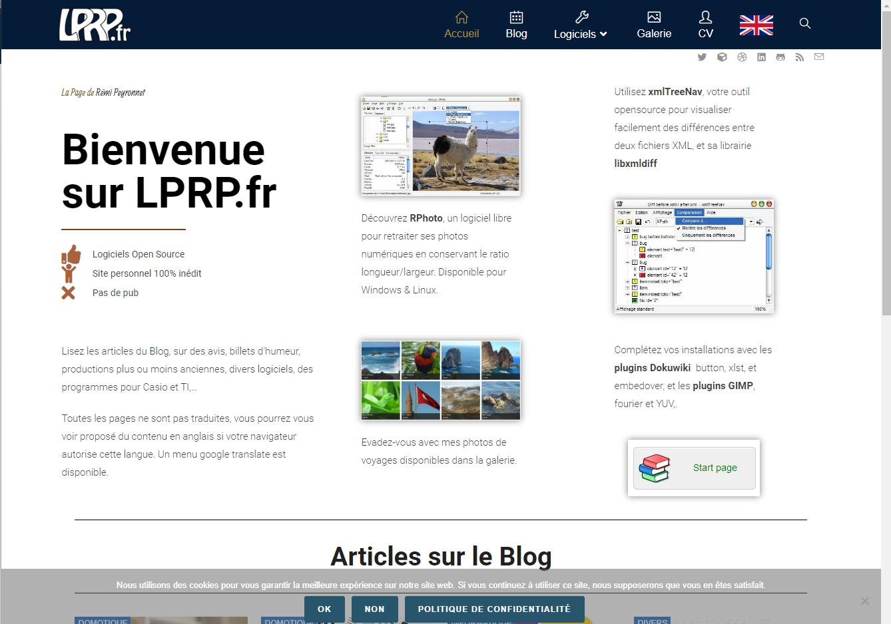Open the LinkedIn social icon

pos(761,57)
